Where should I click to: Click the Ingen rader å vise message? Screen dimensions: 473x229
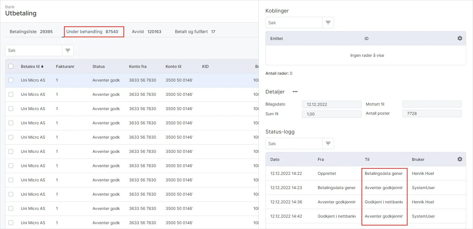367,55
